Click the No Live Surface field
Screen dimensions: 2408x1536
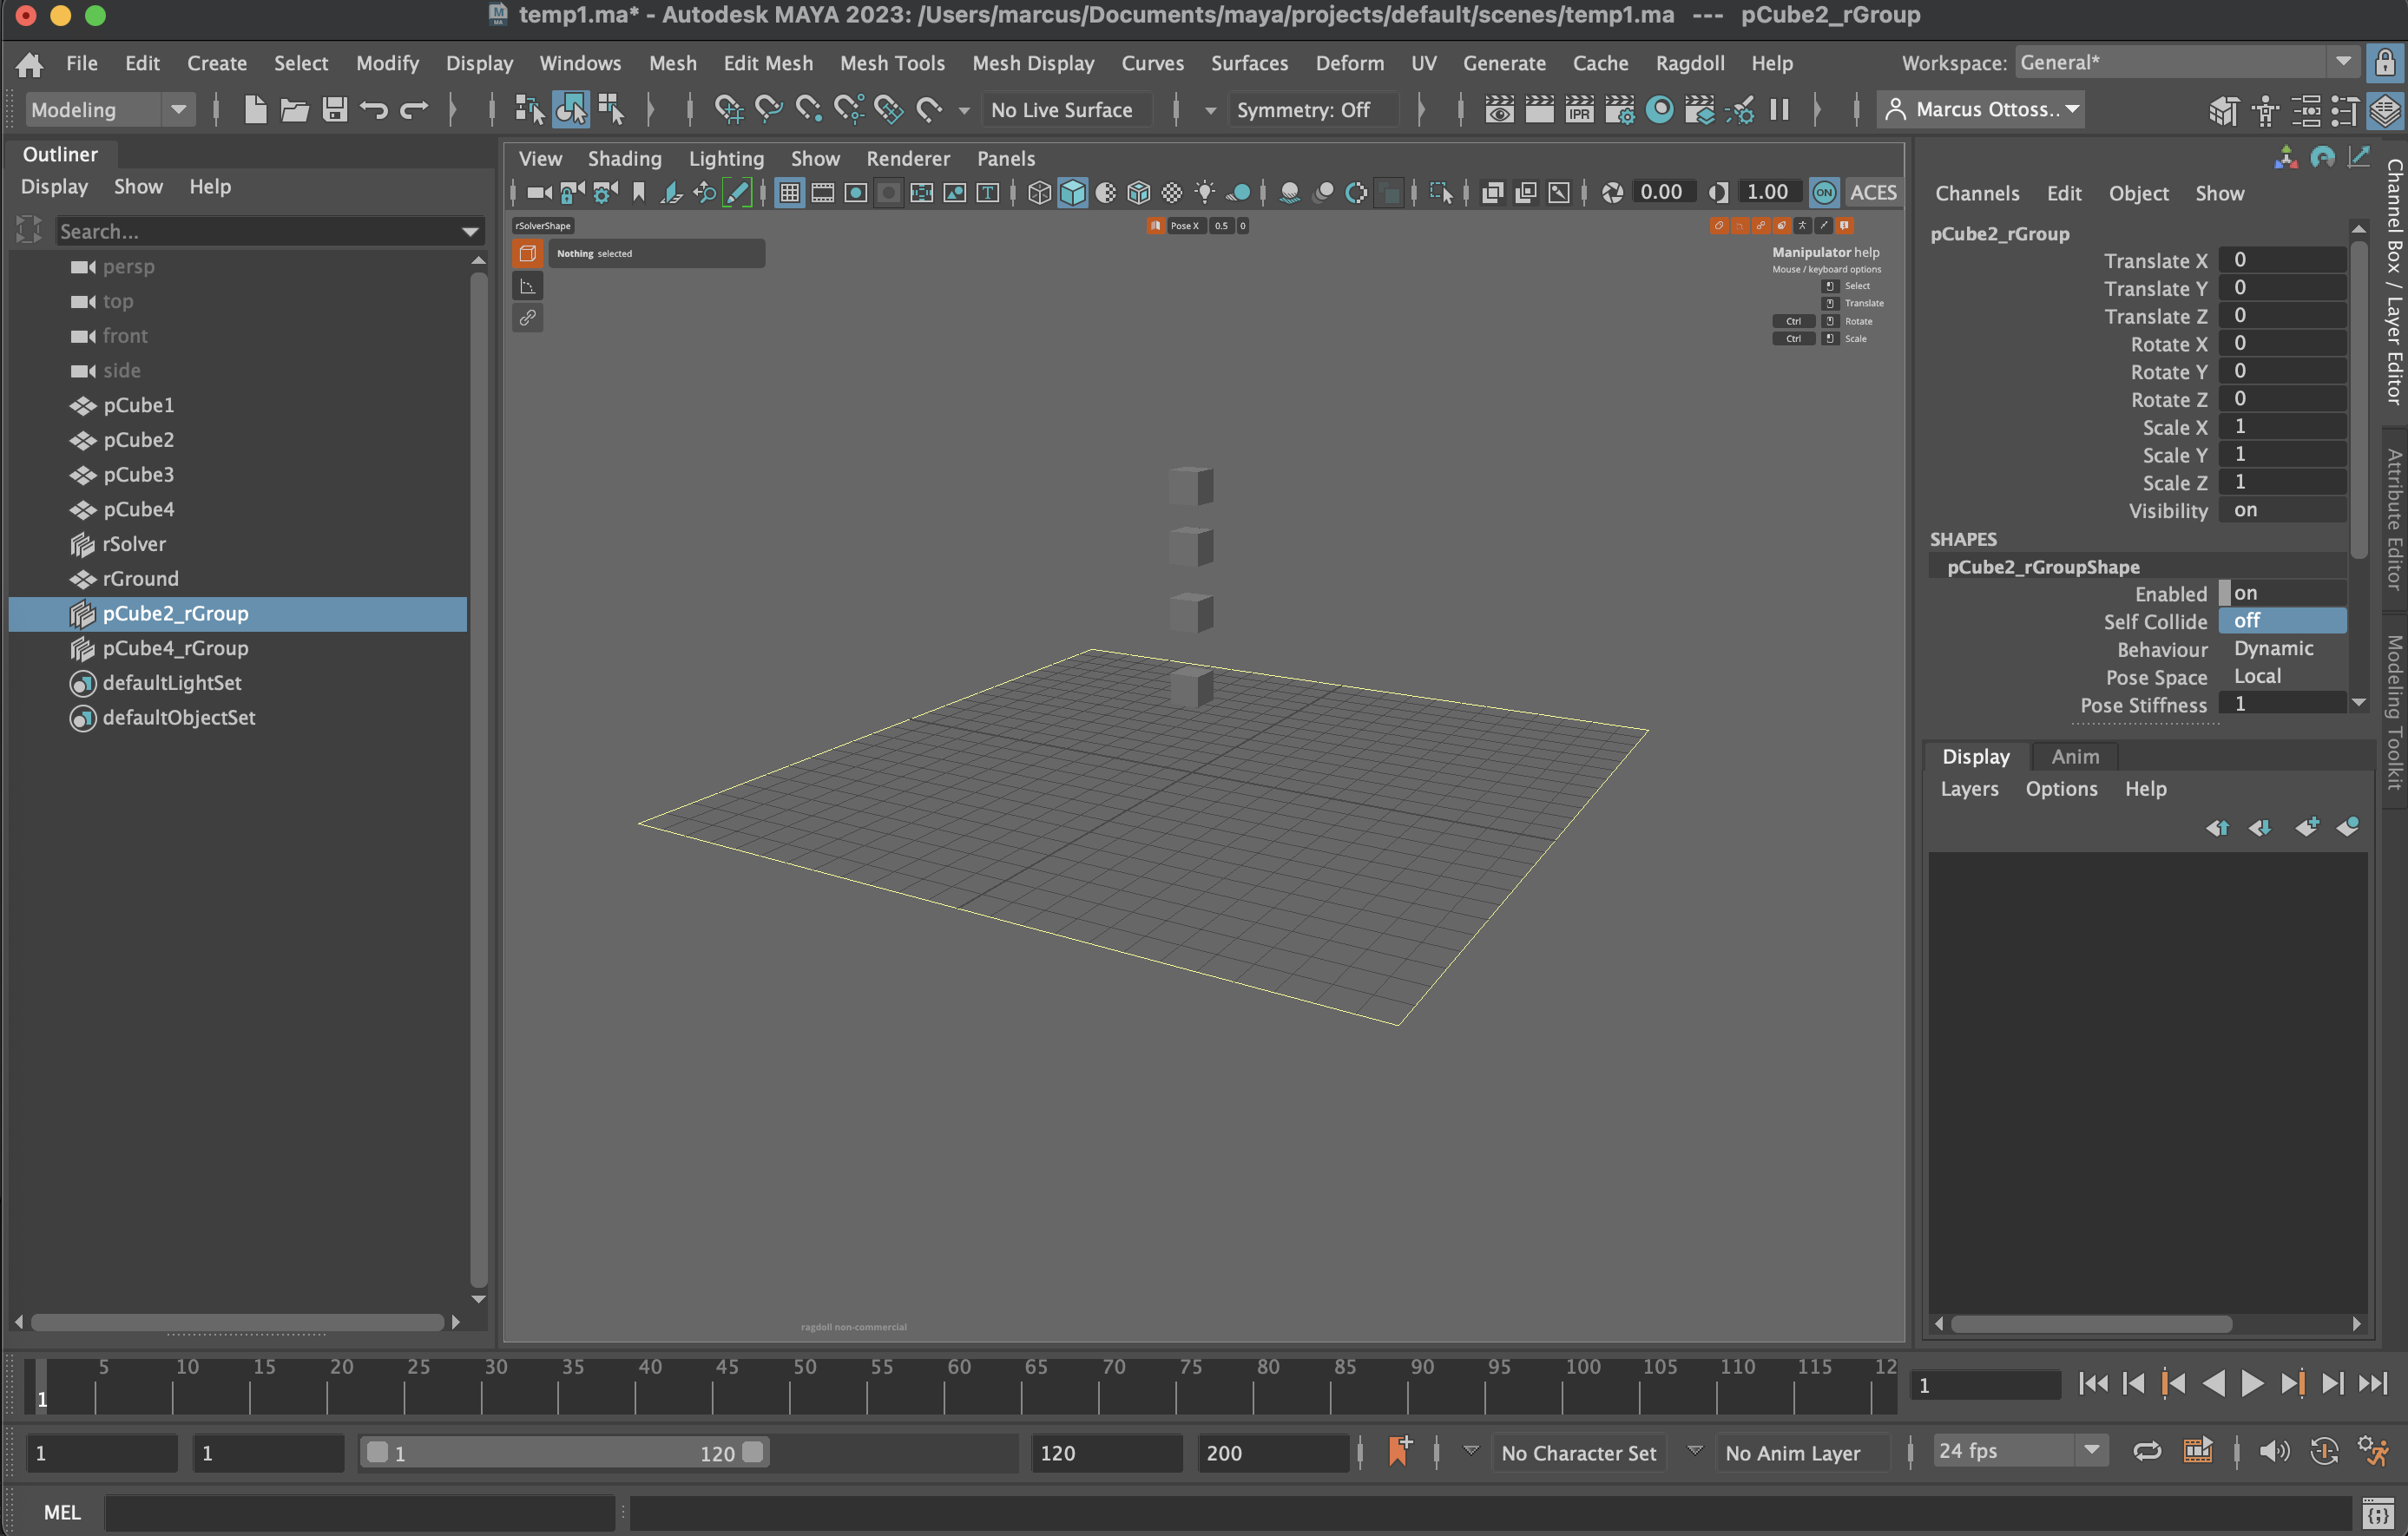1062,109
